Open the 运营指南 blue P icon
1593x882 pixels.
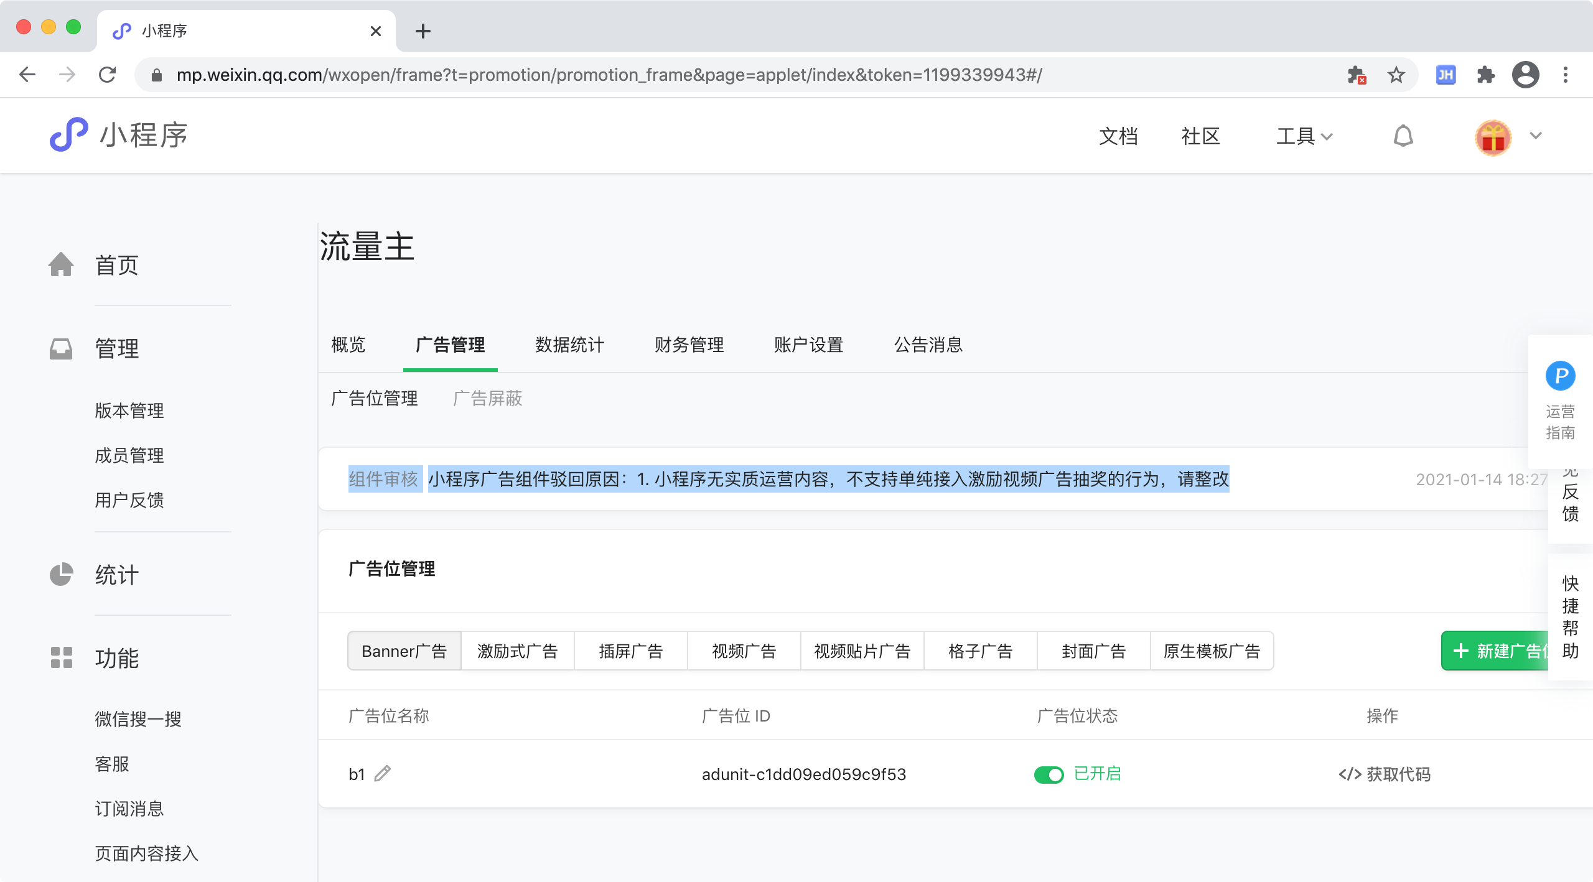(x=1560, y=376)
